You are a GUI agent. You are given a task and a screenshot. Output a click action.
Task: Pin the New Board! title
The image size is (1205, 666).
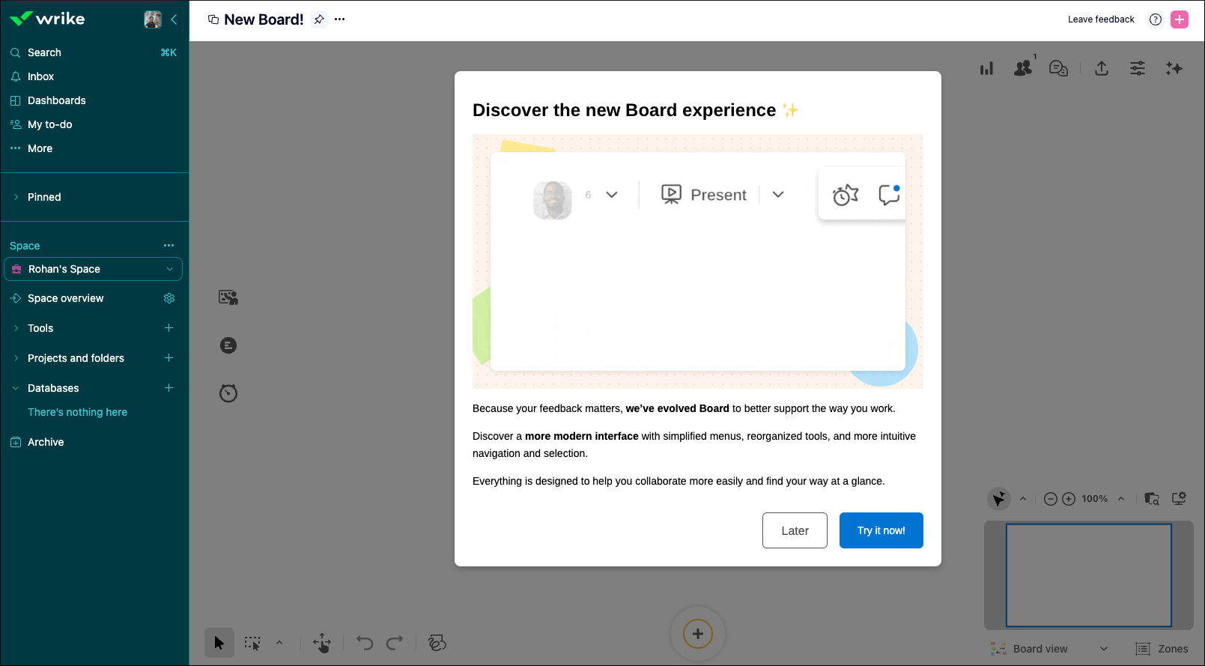tap(319, 19)
